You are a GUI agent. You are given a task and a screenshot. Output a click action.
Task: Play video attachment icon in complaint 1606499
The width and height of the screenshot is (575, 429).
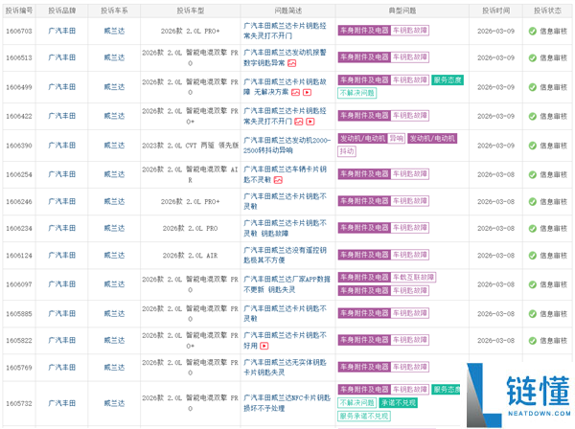point(307,92)
